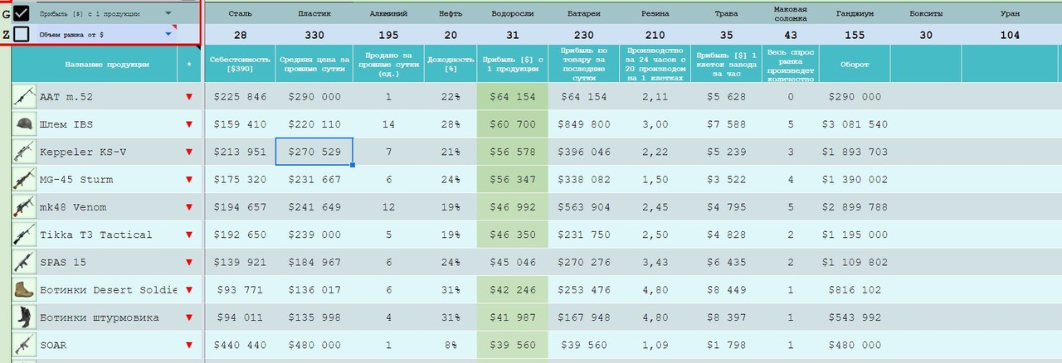1062x363 pixels.
Task: Select the 'Себестоимость [$390]' column header
Action: click(x=240, y=64)
